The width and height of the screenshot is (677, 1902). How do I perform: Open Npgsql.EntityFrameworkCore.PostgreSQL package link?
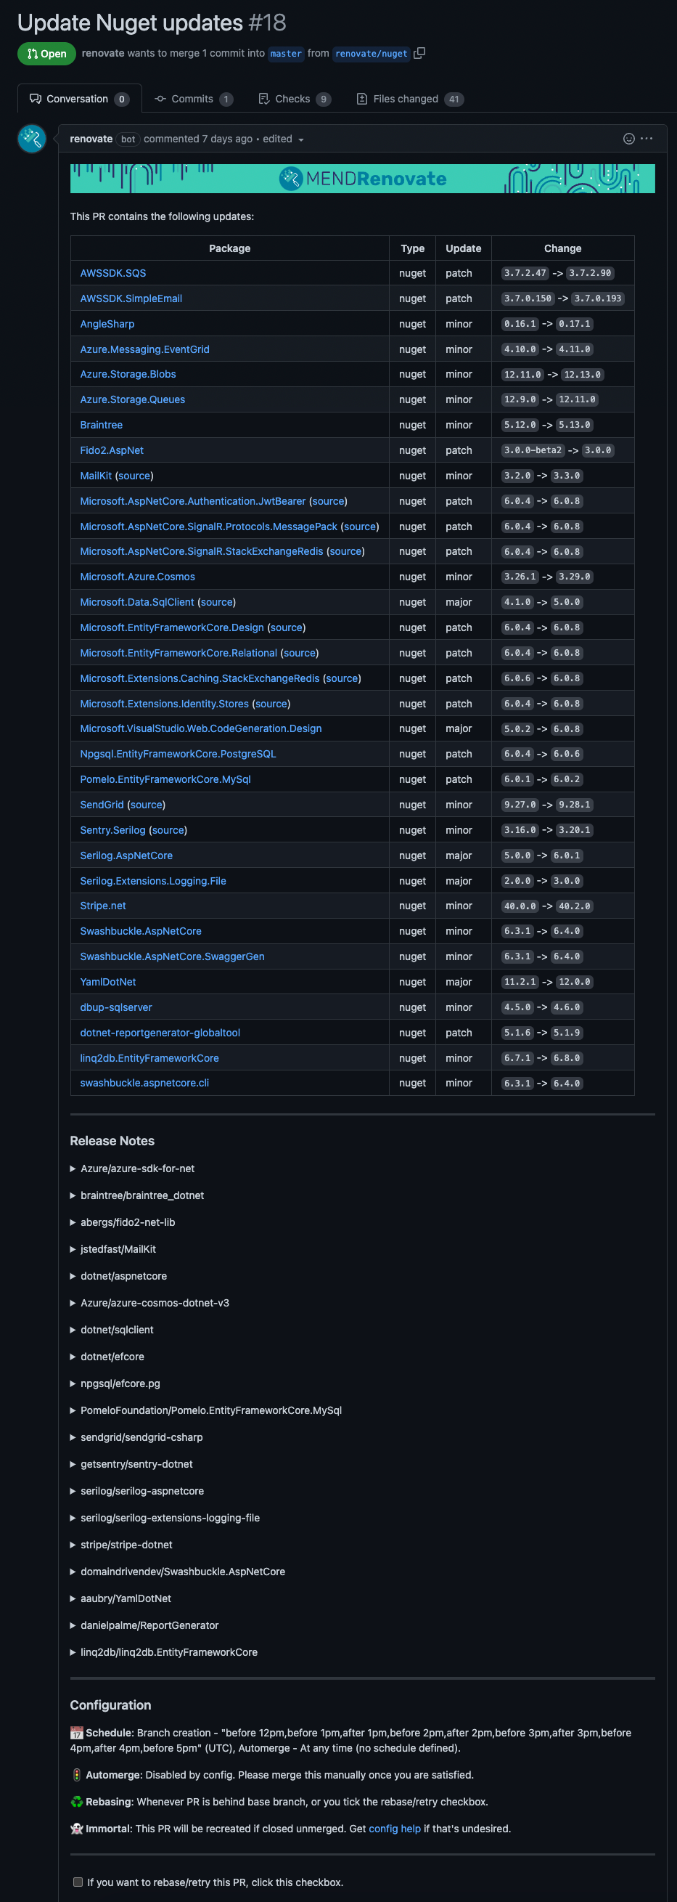pos(178,754)
